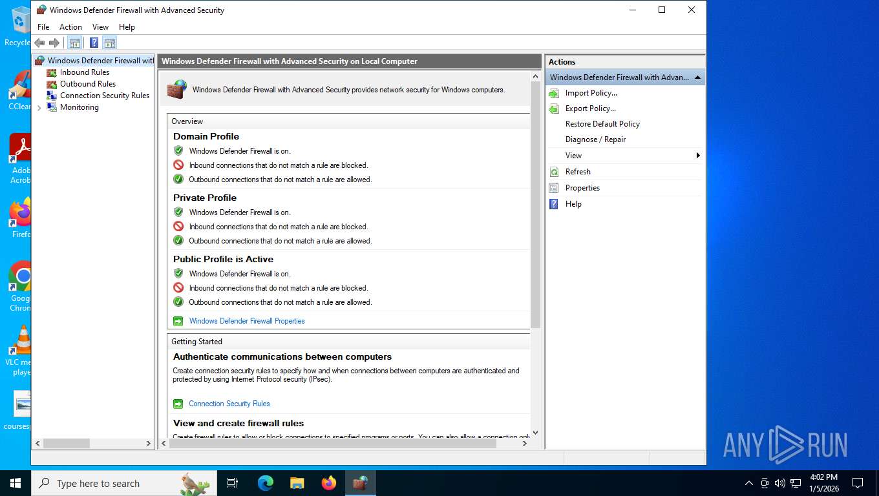
Task: Open VLC media player desktop shortcut
Action: coord(21,351)
